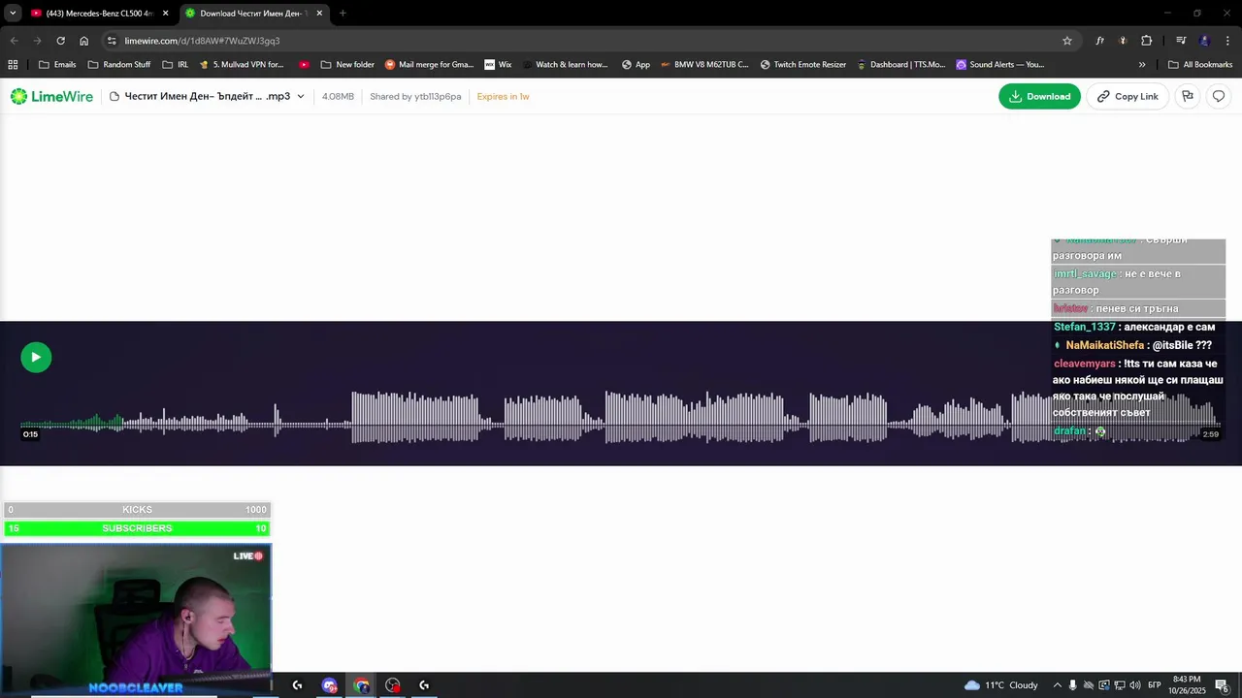
Task: Close the LimeWire Download tab
Action: 319,14
